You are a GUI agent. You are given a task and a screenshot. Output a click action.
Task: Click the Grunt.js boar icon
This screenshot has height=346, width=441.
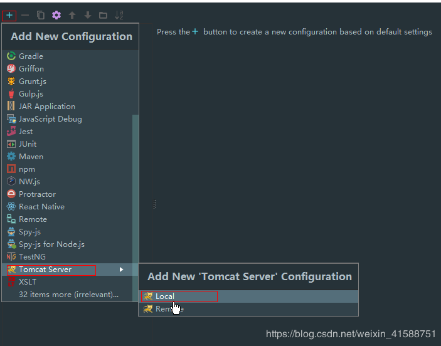pyautogui.click(x=11, y=81)
